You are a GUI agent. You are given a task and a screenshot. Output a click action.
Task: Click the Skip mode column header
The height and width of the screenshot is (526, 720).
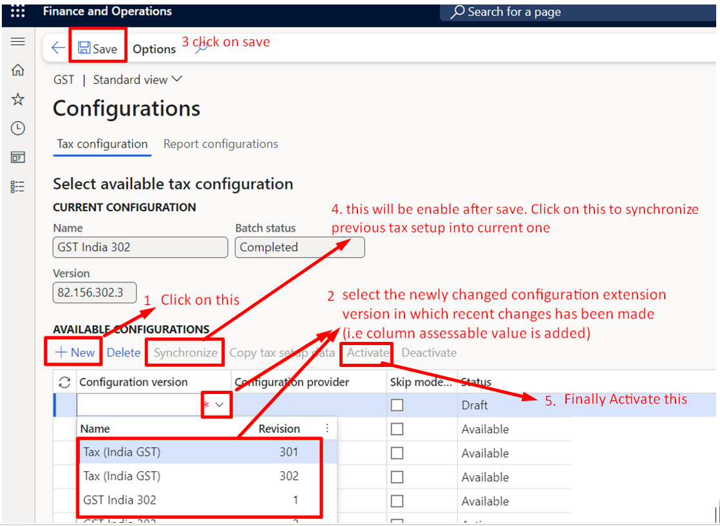coord(421,382)
